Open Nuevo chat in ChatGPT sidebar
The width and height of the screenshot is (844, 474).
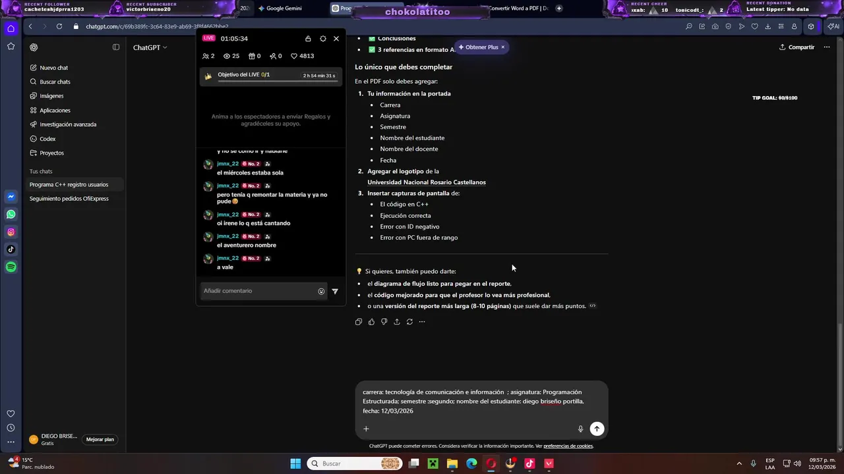tap(53, 68)
